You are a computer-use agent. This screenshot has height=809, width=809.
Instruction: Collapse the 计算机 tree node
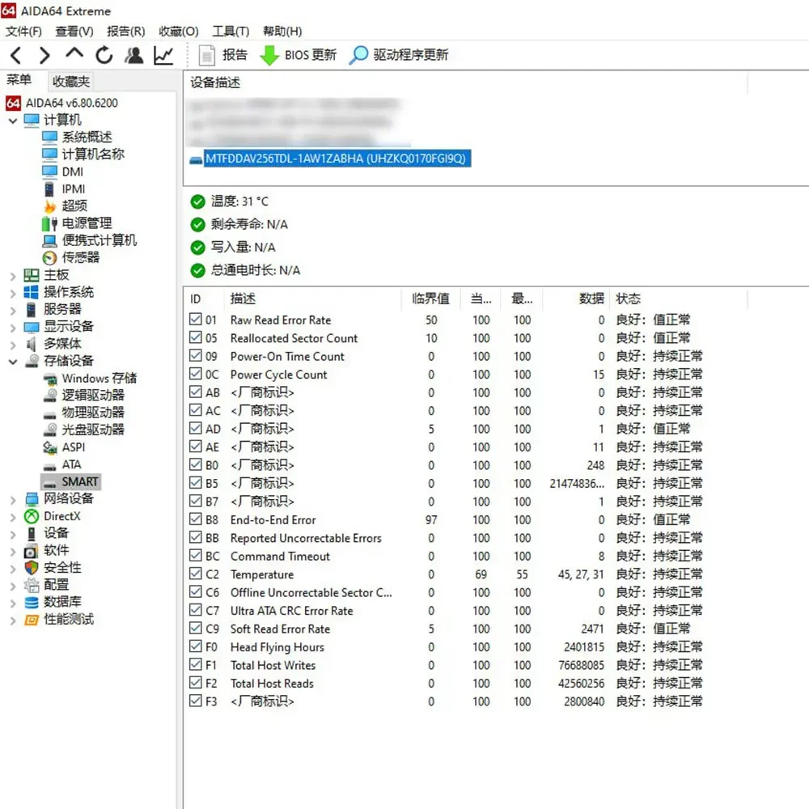(x=13, y=121)
